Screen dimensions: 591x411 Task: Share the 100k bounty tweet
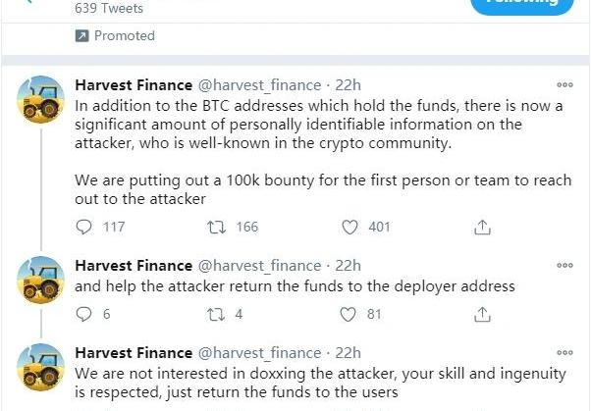tap(482, 227)
